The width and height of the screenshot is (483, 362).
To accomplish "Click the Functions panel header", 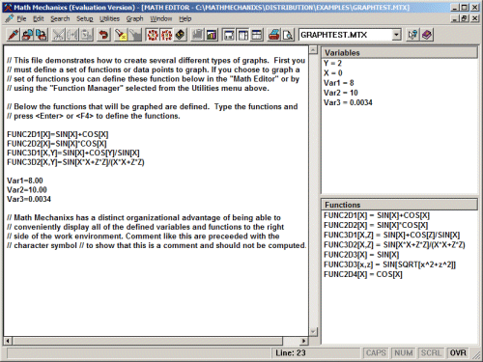I will coord(399,205).
